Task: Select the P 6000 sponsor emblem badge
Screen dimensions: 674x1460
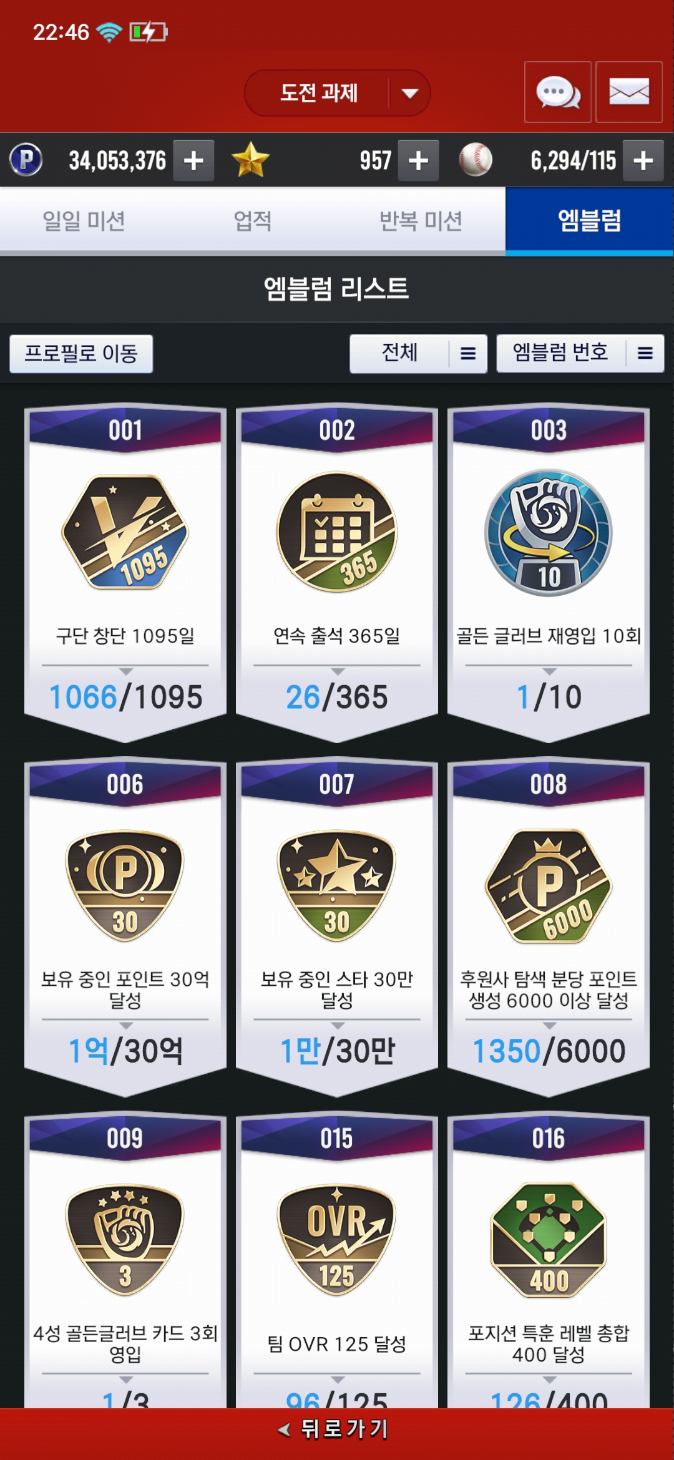Action: click(x=549, y=886)
